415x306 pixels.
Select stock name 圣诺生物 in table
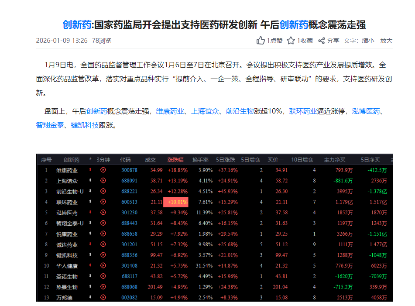coord(67,276)
